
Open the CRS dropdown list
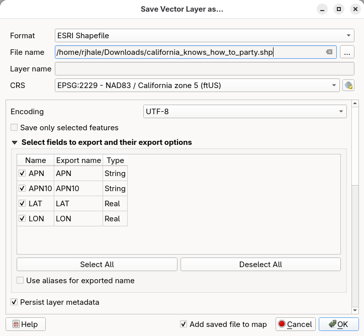[197, 86]
